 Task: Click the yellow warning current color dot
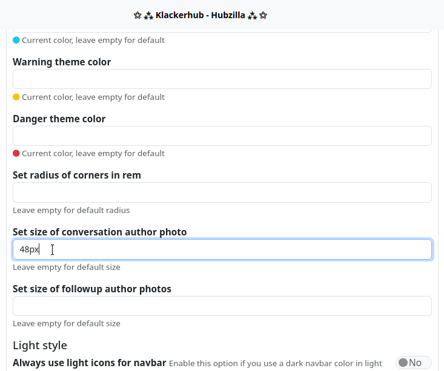pyautogui.click(x=16, y=97)
